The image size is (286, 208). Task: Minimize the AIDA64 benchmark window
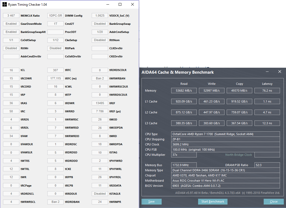[x=267, y=72]
